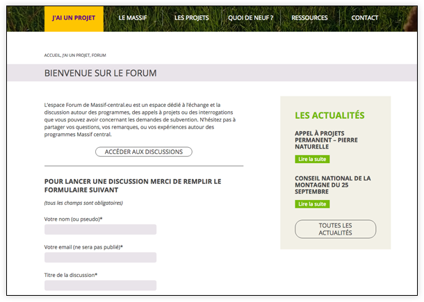Focus the Titre de la discussion field

100,285
